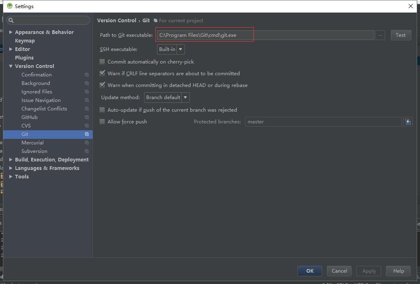Image resolution: width=420 pixels, height=284 pixels.
Task: Click the project-level icon next to Mercurial
Action: [x=87, y=143]
